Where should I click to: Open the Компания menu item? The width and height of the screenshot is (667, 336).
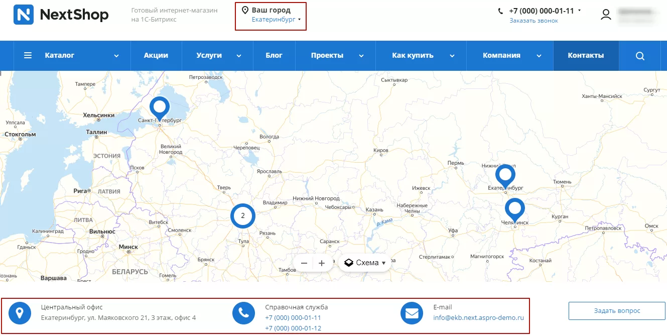pos(501,55)
